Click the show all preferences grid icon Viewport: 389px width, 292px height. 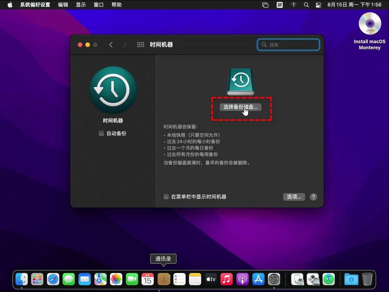141,45
